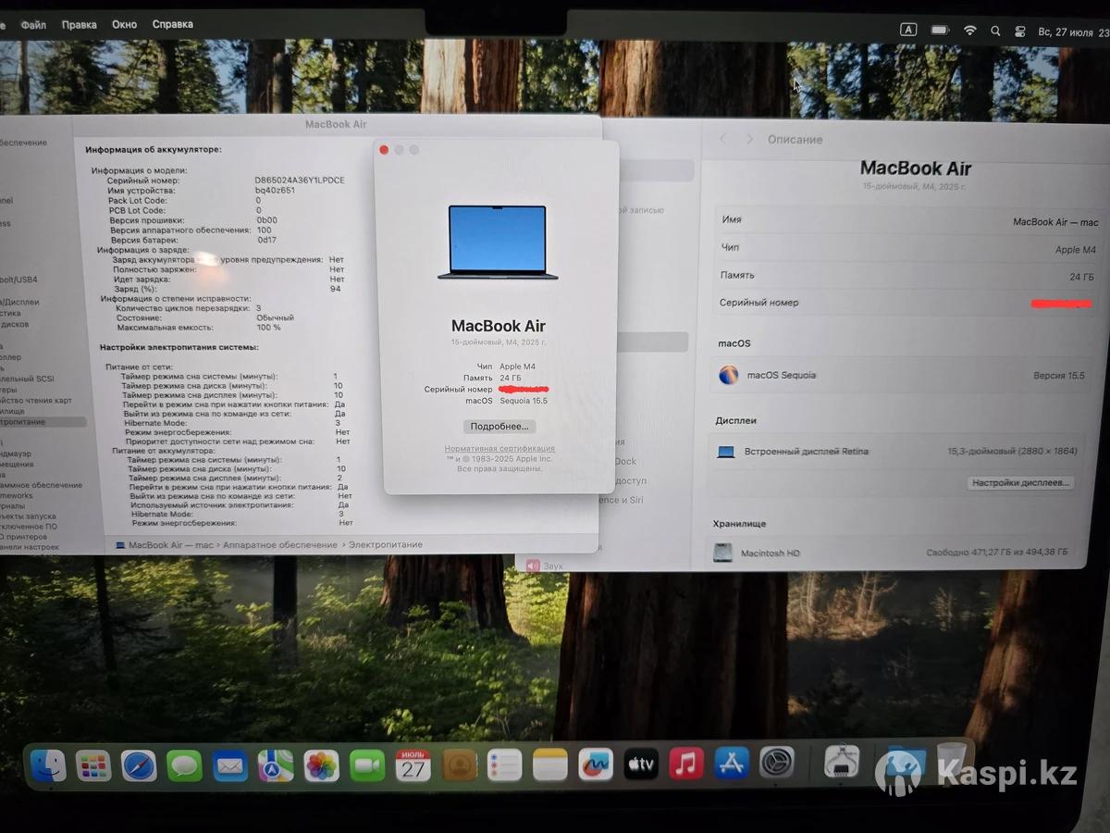Click the built-in Retina display icon
The height and width of the screenshot is (833, 1110).
pyautogui.click(x=726, y=452)
